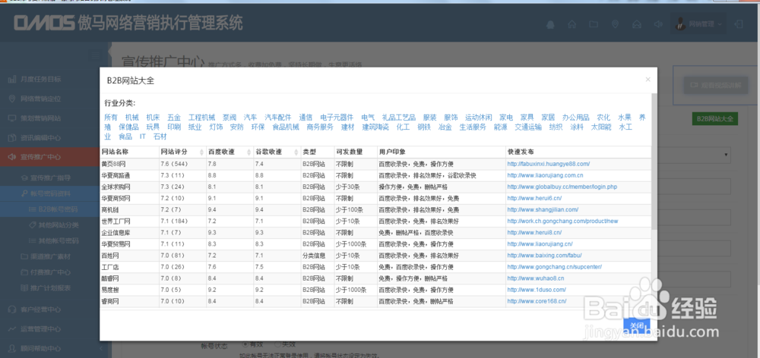Filter by the 石材 industry category
Screen dimensions: 760x358
[x=160, y=137]
